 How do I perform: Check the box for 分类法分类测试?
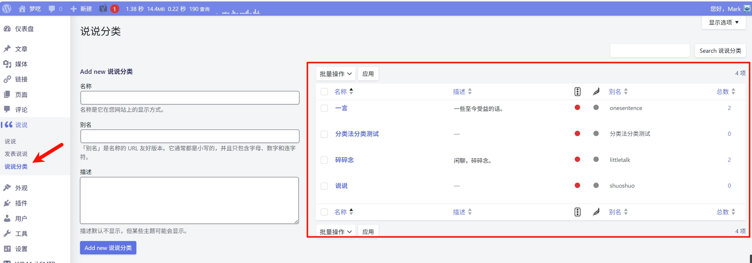(324, 134)
